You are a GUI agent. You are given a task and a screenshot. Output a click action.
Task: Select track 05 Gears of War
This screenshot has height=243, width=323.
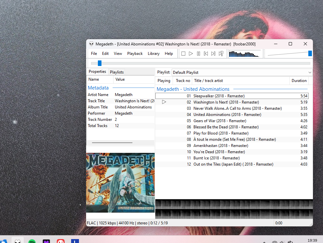click(232, 121)
